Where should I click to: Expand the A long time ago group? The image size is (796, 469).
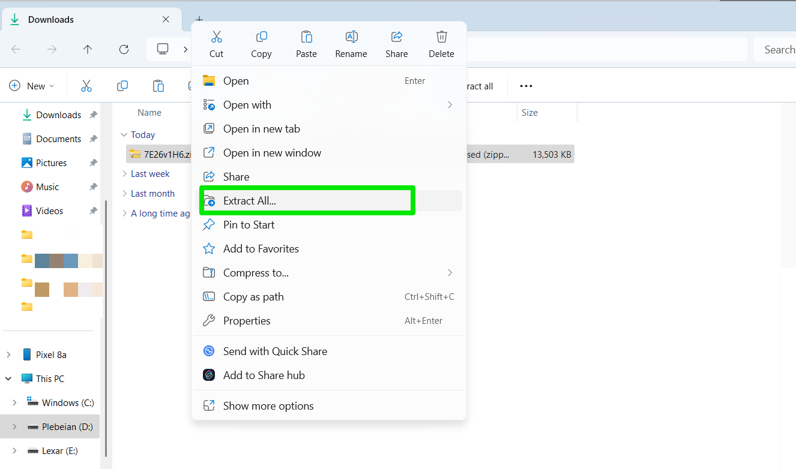click(x=124, y=214)
